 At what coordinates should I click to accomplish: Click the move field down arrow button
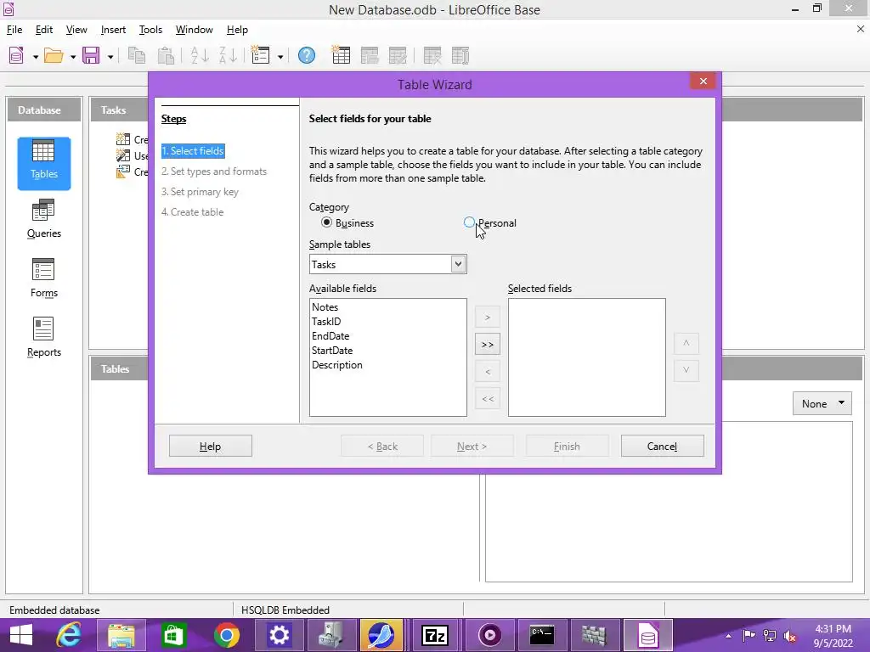coord(686,370)
